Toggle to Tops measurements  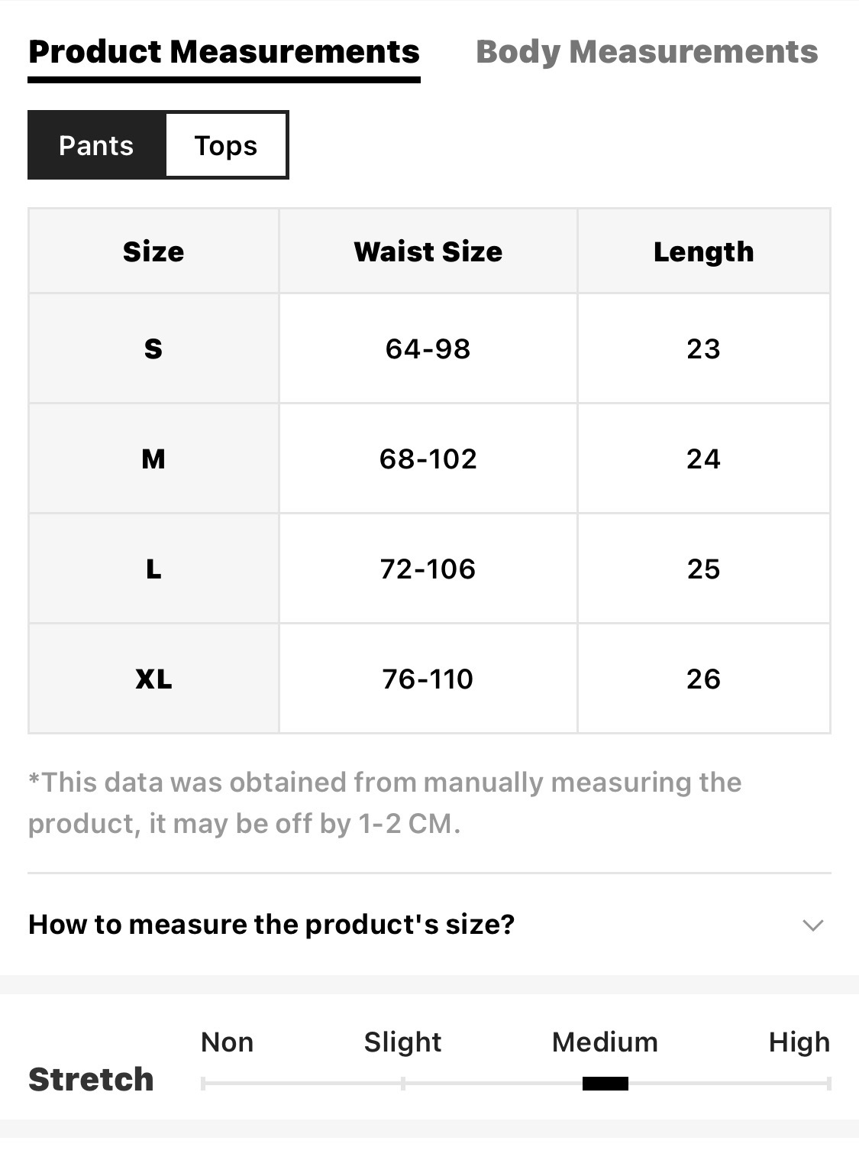226,145
